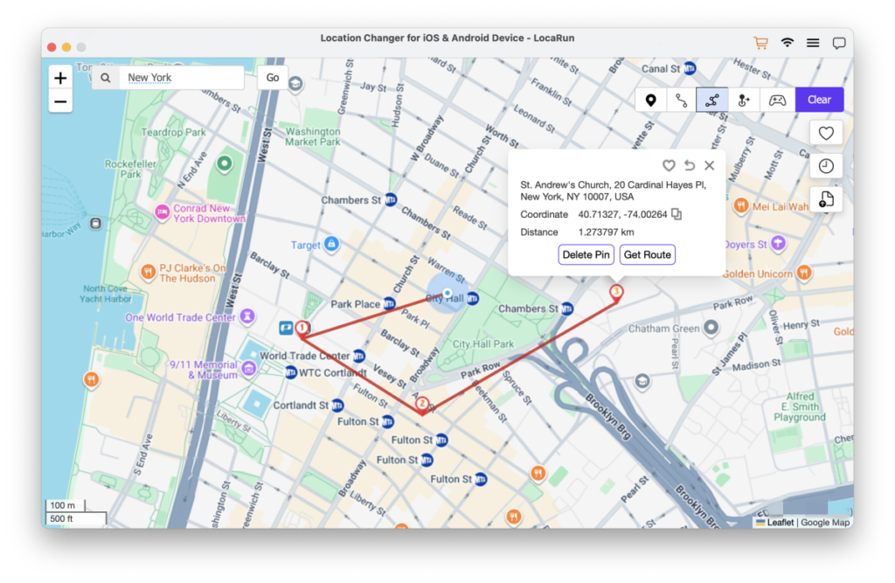View location history via clock icon
The width and height of the screenshot is (895, 583).
coord(825,165)
